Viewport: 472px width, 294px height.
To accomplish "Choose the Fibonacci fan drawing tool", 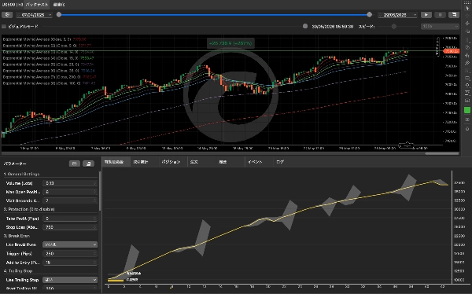I will [x=467, y=55].
